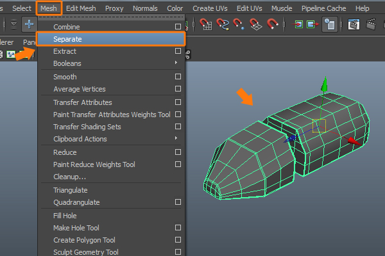
Task: Click Fill Hole in the menu
Action: pos(65,216)
